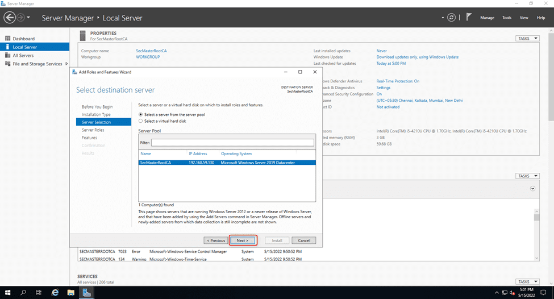Image resolution: width=554 pixels, height=299 pixels.
Task: Open Action Center notification icon
Action: click(x=543, y=292)
